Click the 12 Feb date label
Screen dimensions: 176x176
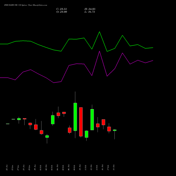[91, 168]
